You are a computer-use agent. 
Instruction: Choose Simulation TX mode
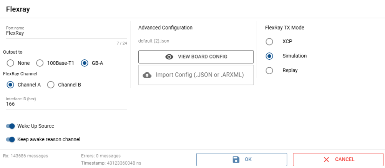270,56
